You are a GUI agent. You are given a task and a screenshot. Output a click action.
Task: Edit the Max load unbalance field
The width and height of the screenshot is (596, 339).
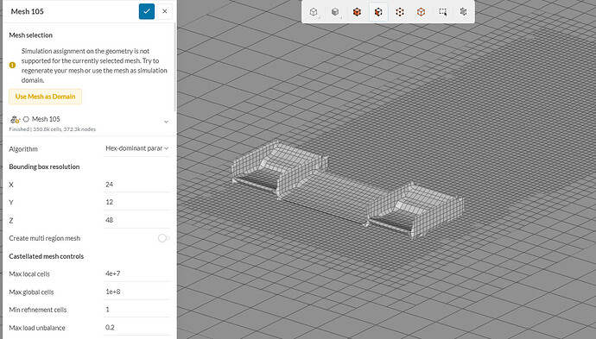(x=136, y=327)
